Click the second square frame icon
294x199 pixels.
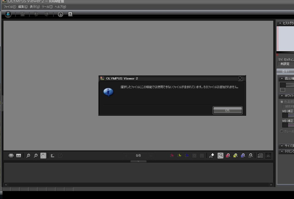202,155
